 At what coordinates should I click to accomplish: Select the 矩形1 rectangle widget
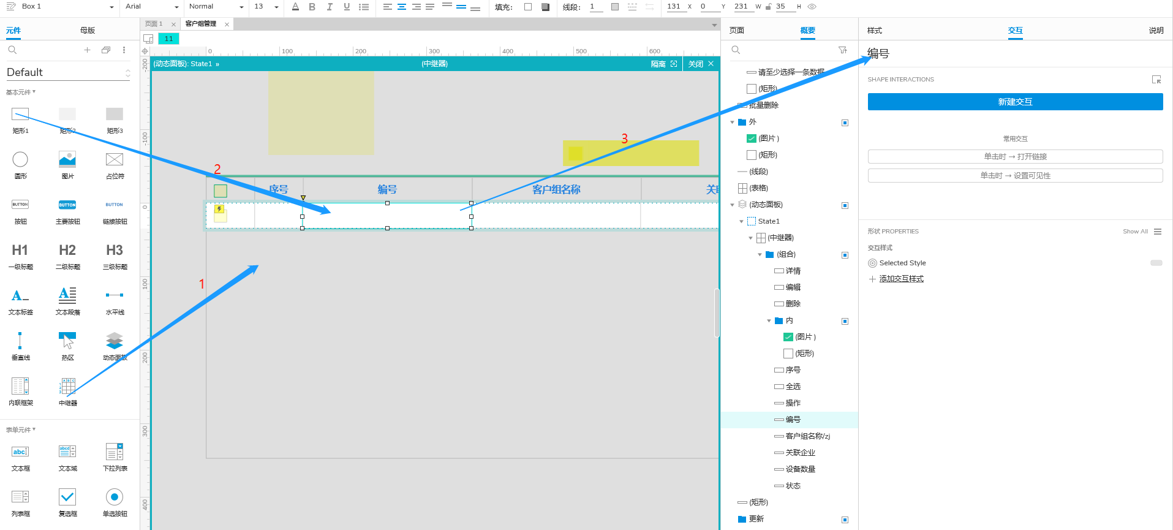pos(20,120)
